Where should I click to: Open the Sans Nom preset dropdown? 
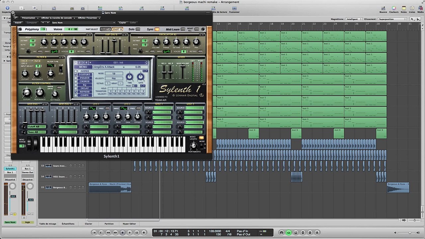(x=83, y=23)
